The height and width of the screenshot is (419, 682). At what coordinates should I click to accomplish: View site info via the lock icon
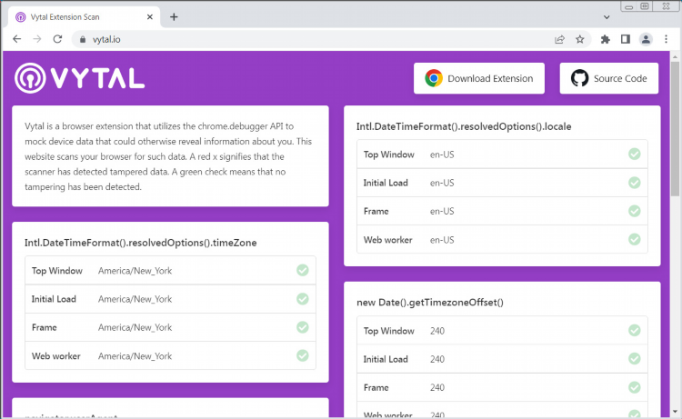coord(83,40)
